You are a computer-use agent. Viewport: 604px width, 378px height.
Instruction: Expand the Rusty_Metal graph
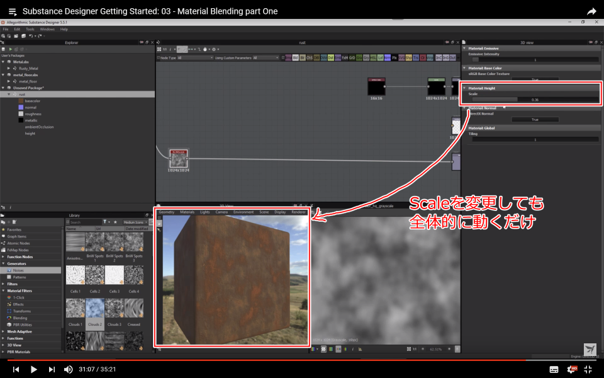[x=9, y=68]
